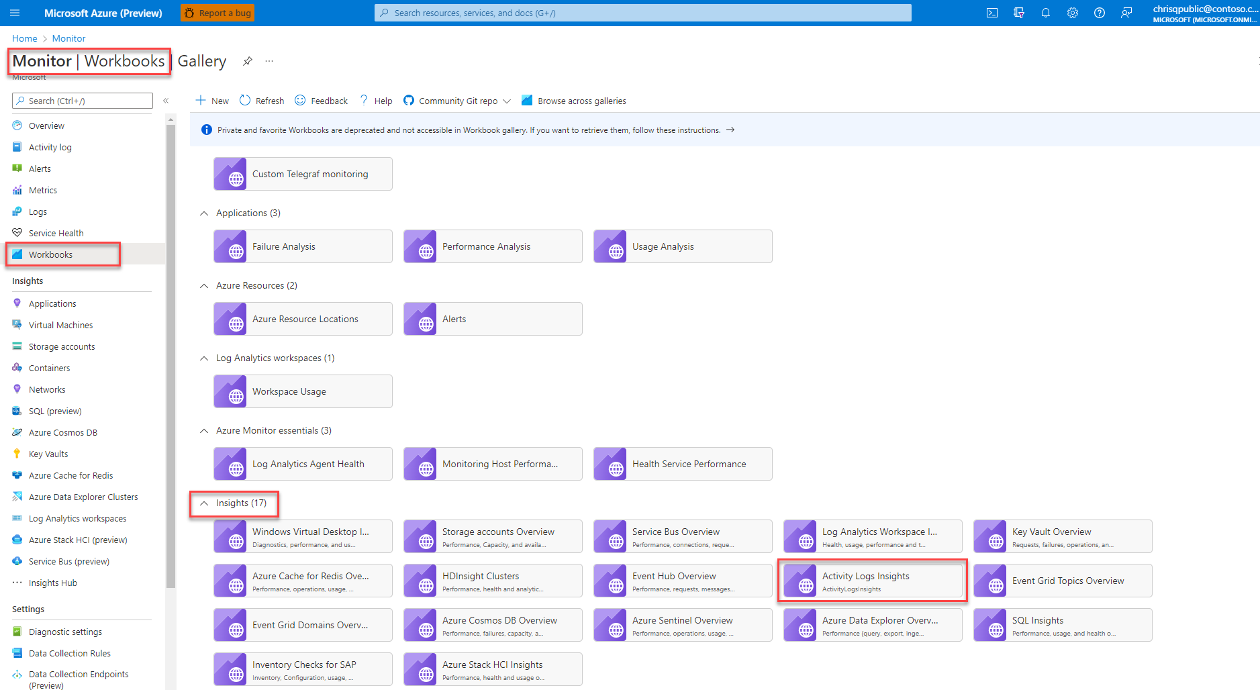1260x690 pixels.
Task: Follow the banner instructions arrow link
Action: 730,130
